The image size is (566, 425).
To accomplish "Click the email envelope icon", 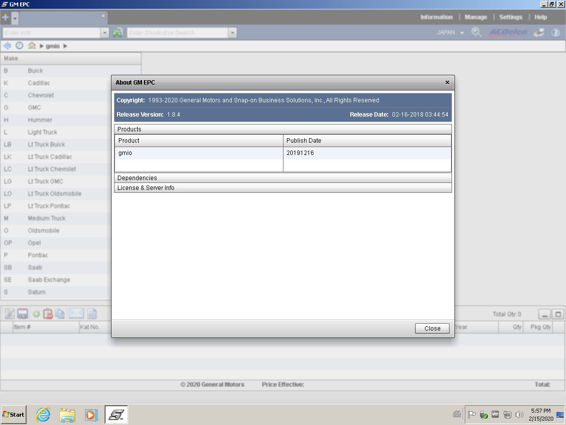I will coord(76,314).
